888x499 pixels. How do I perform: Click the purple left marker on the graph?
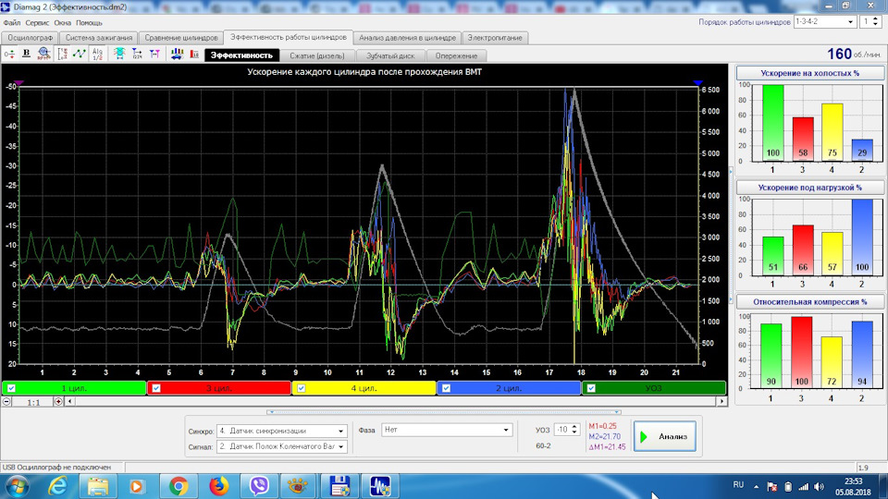19,83
